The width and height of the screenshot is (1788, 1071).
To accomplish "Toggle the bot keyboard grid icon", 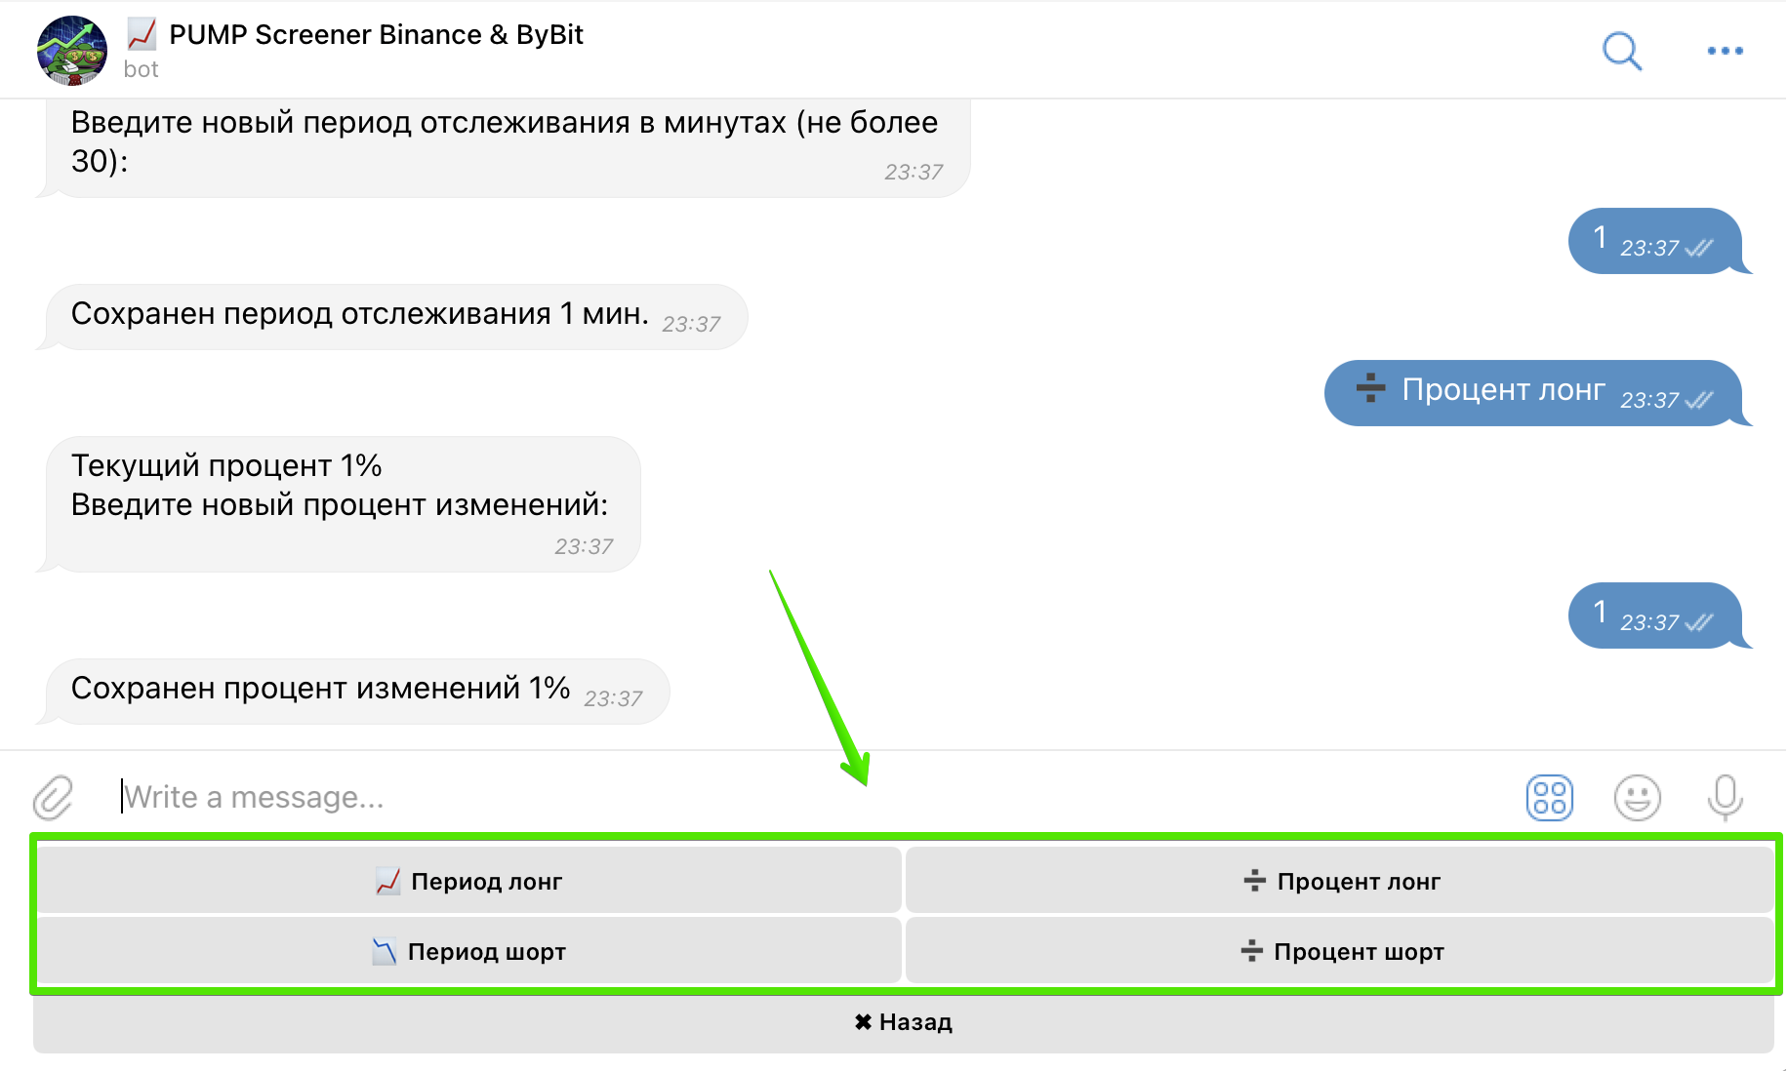I will pyautogui.click(x=1549, y=798).
